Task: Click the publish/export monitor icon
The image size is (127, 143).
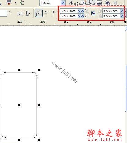Action: point(9,2)
